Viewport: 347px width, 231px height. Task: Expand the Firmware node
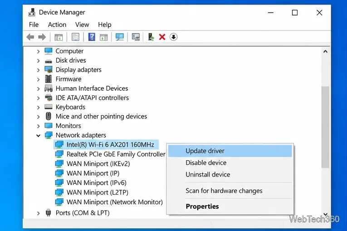tap(38, 79)
